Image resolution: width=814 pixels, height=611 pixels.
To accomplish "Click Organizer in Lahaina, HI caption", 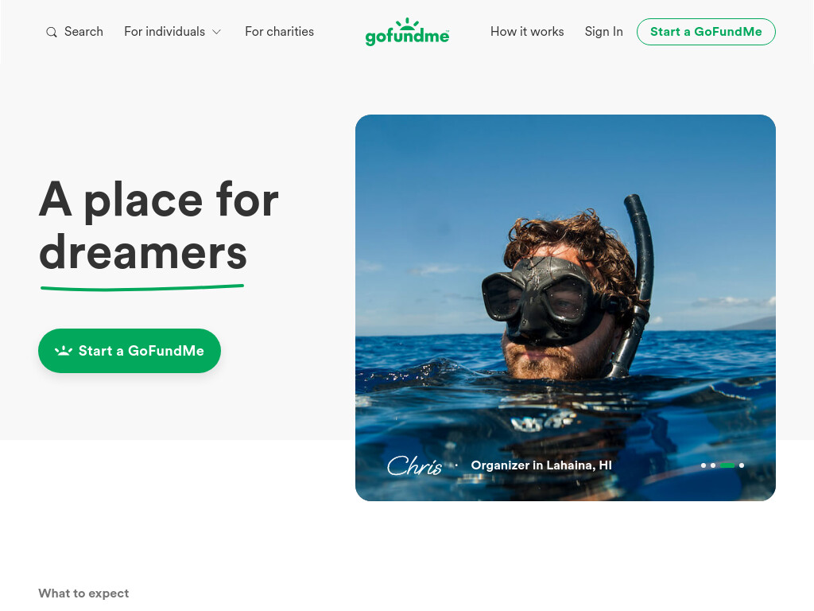I will tap(541, 465).
